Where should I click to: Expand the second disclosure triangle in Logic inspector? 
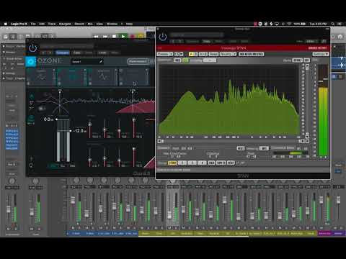click(4, 52)
